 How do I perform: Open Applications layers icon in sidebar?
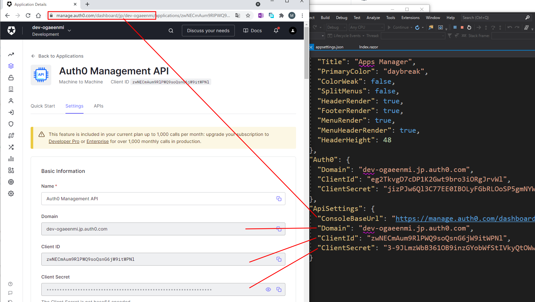pyautogui.click(x=11, y=66)
